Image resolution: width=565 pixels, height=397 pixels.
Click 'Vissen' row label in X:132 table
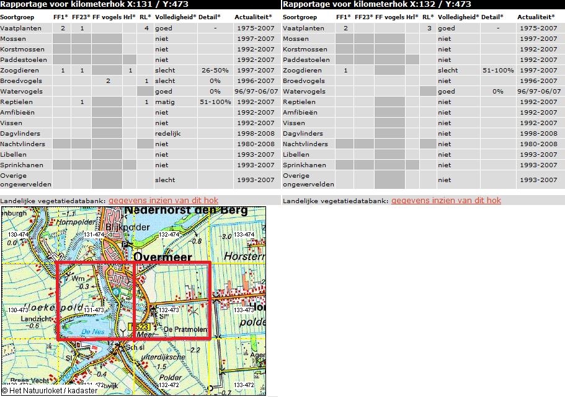(294, 123)
